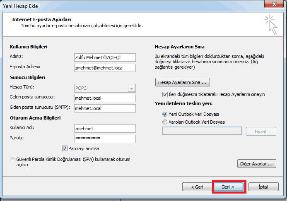
Task: Open Diğer Ayarlar button
Action: click(257, 164)
